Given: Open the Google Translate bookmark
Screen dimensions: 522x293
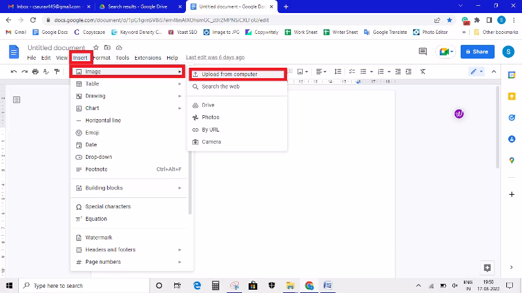Looking at the screenshot, I should pyautogui.click(x=386, y=32).
